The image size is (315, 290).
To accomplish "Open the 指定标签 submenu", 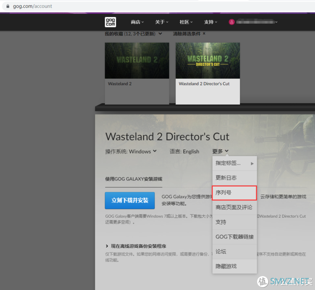I will 234,163.
